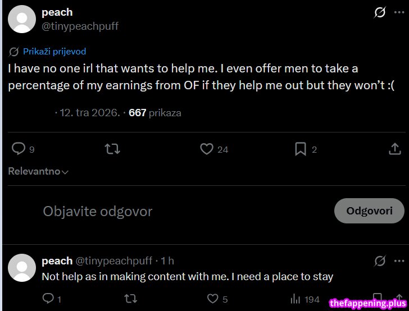Viewport: 409px width, 311px height.
Task: Share the main post
Action: point(395,149)
